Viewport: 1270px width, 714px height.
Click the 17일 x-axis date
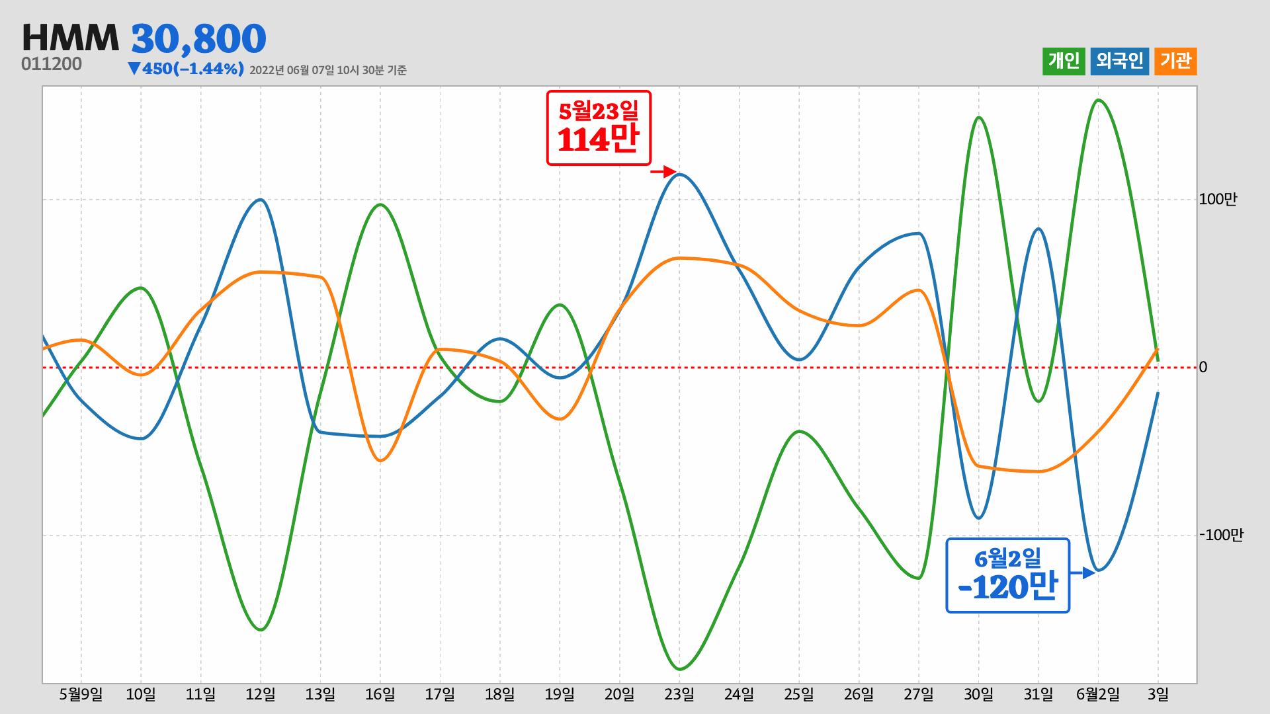tap(440, 694)
